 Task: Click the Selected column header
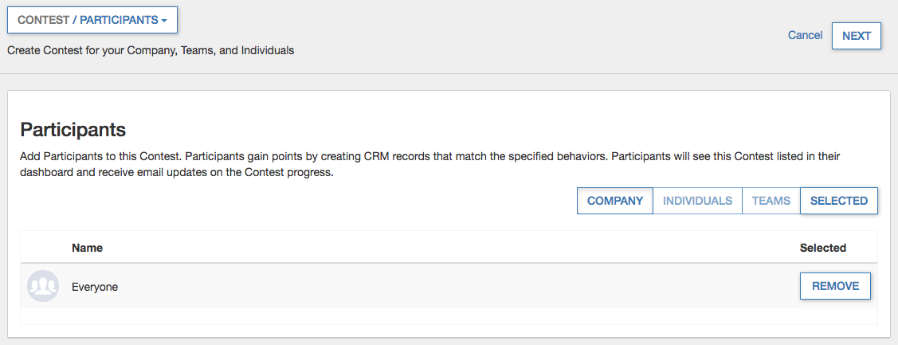tap(822, 248)
